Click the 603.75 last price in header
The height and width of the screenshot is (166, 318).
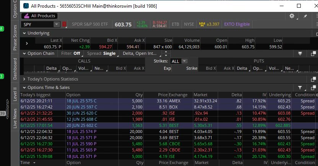point(123,25)
